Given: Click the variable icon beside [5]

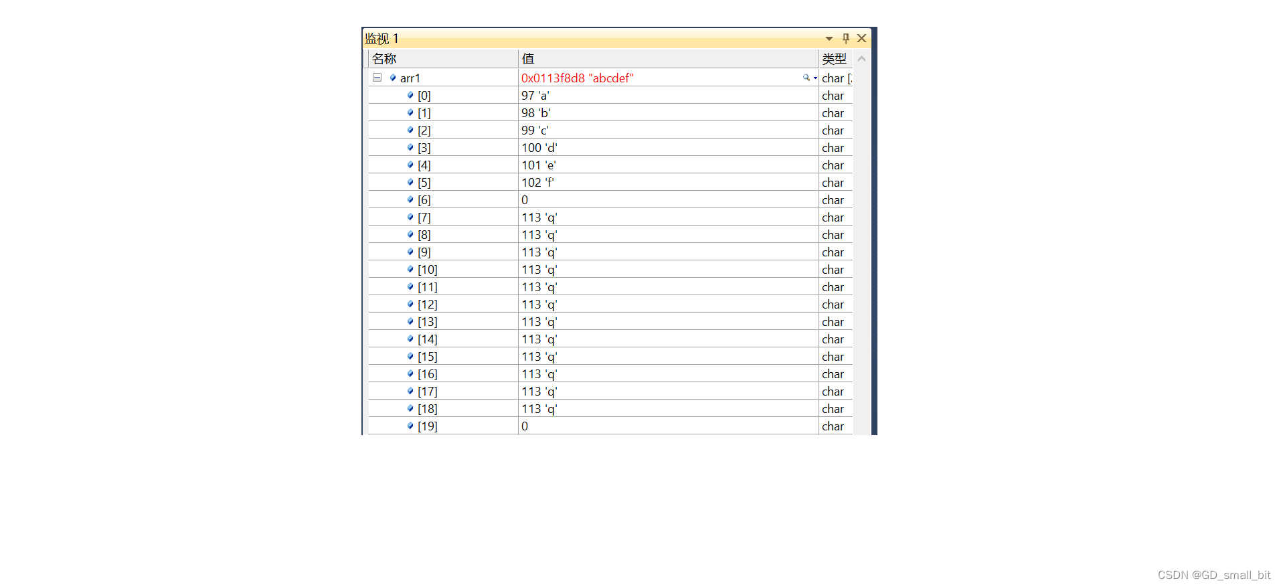Looking at the screenshot, I should tap(410, 182).
